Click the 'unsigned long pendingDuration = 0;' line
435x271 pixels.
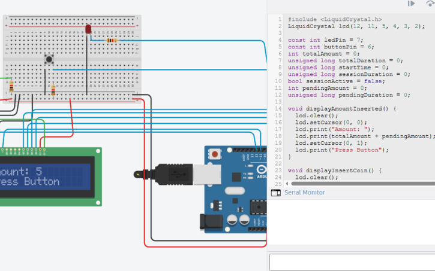[349, 95]
